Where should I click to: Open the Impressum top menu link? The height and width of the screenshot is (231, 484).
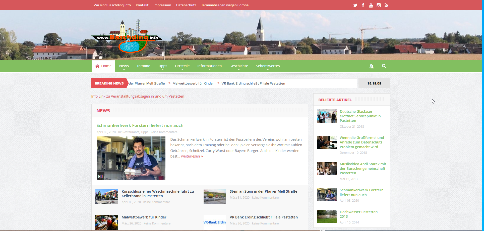point(162,5)
